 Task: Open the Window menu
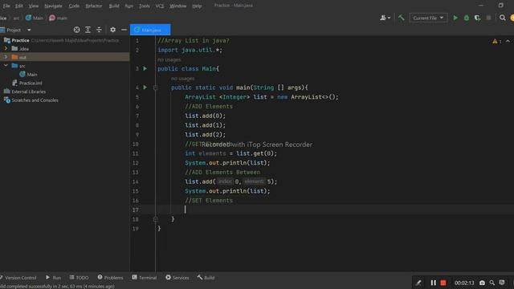point(178,6)
